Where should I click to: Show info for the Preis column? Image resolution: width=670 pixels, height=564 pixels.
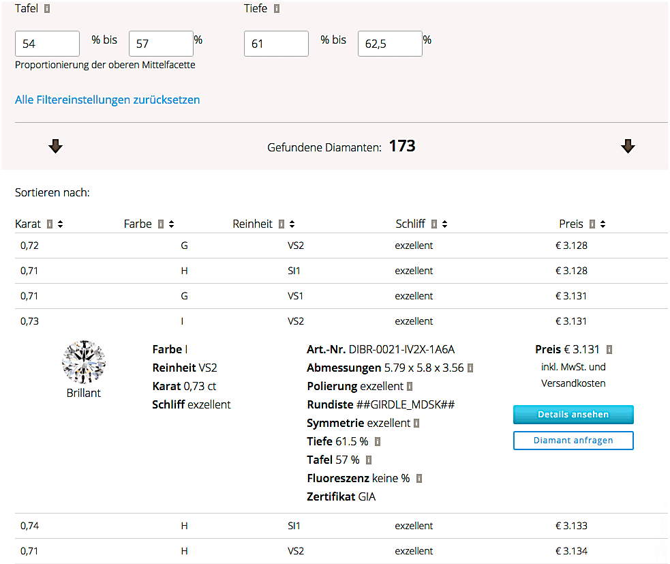coord(592,224)
